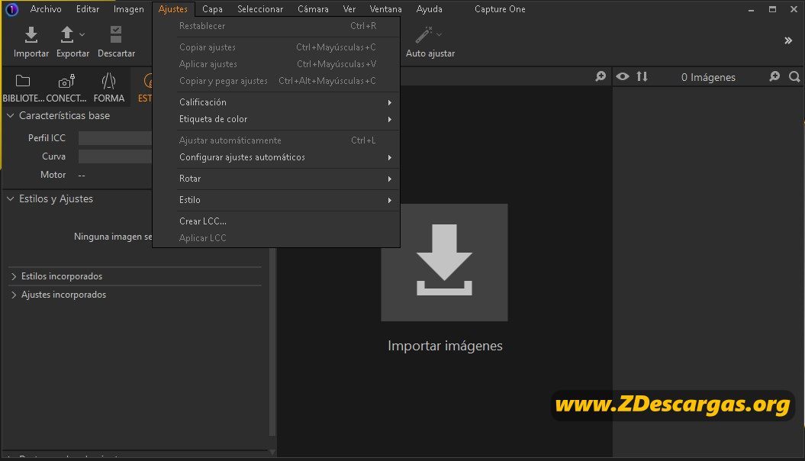Click the left panel vertical scrollbar

272,341
